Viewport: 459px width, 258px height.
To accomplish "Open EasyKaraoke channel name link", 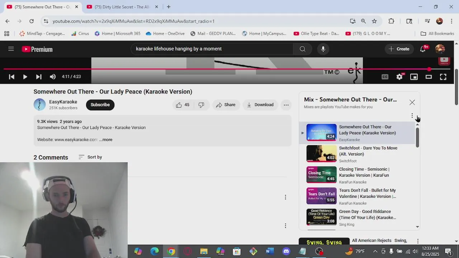I will coord(63,102).
